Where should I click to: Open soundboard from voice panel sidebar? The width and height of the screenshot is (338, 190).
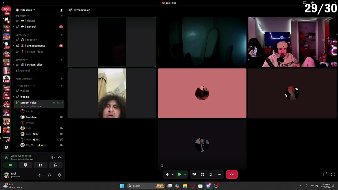pyautogui.click(x=55, y=165)
